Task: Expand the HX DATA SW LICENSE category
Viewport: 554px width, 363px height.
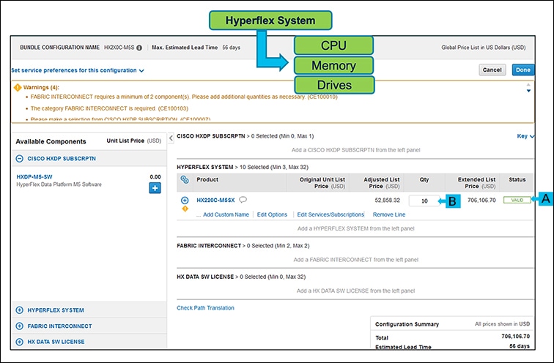Action: (x=20, y=342)
